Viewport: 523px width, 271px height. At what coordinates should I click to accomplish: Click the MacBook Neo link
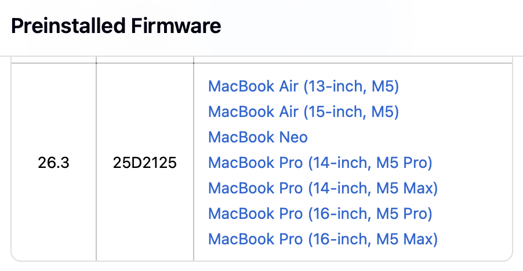(x=257, y=137)
